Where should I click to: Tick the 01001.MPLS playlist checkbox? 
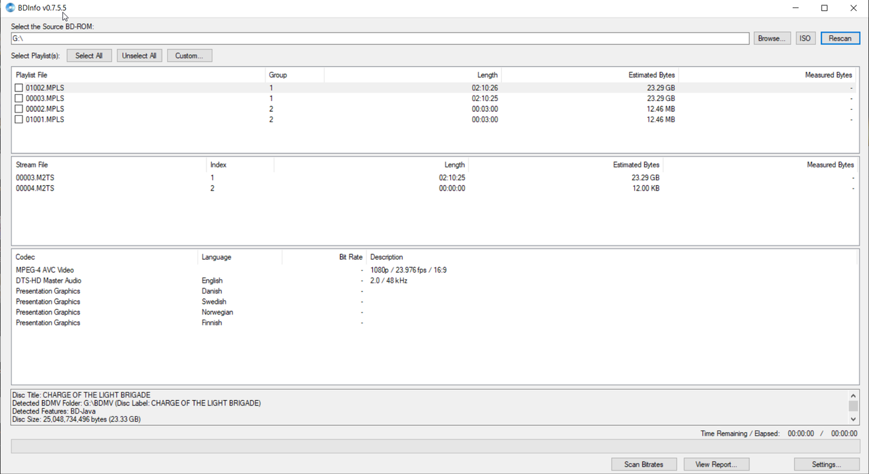point(19,119)
